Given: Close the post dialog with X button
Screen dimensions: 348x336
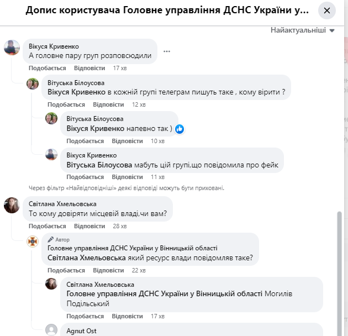Looking at the screenshot, I should click(327, 11).
